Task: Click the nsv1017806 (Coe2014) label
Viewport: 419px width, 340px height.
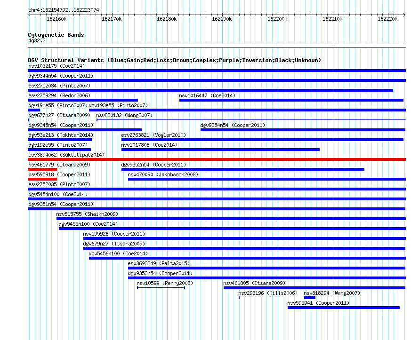Action: pyautogui.click(x=149, y=145)
